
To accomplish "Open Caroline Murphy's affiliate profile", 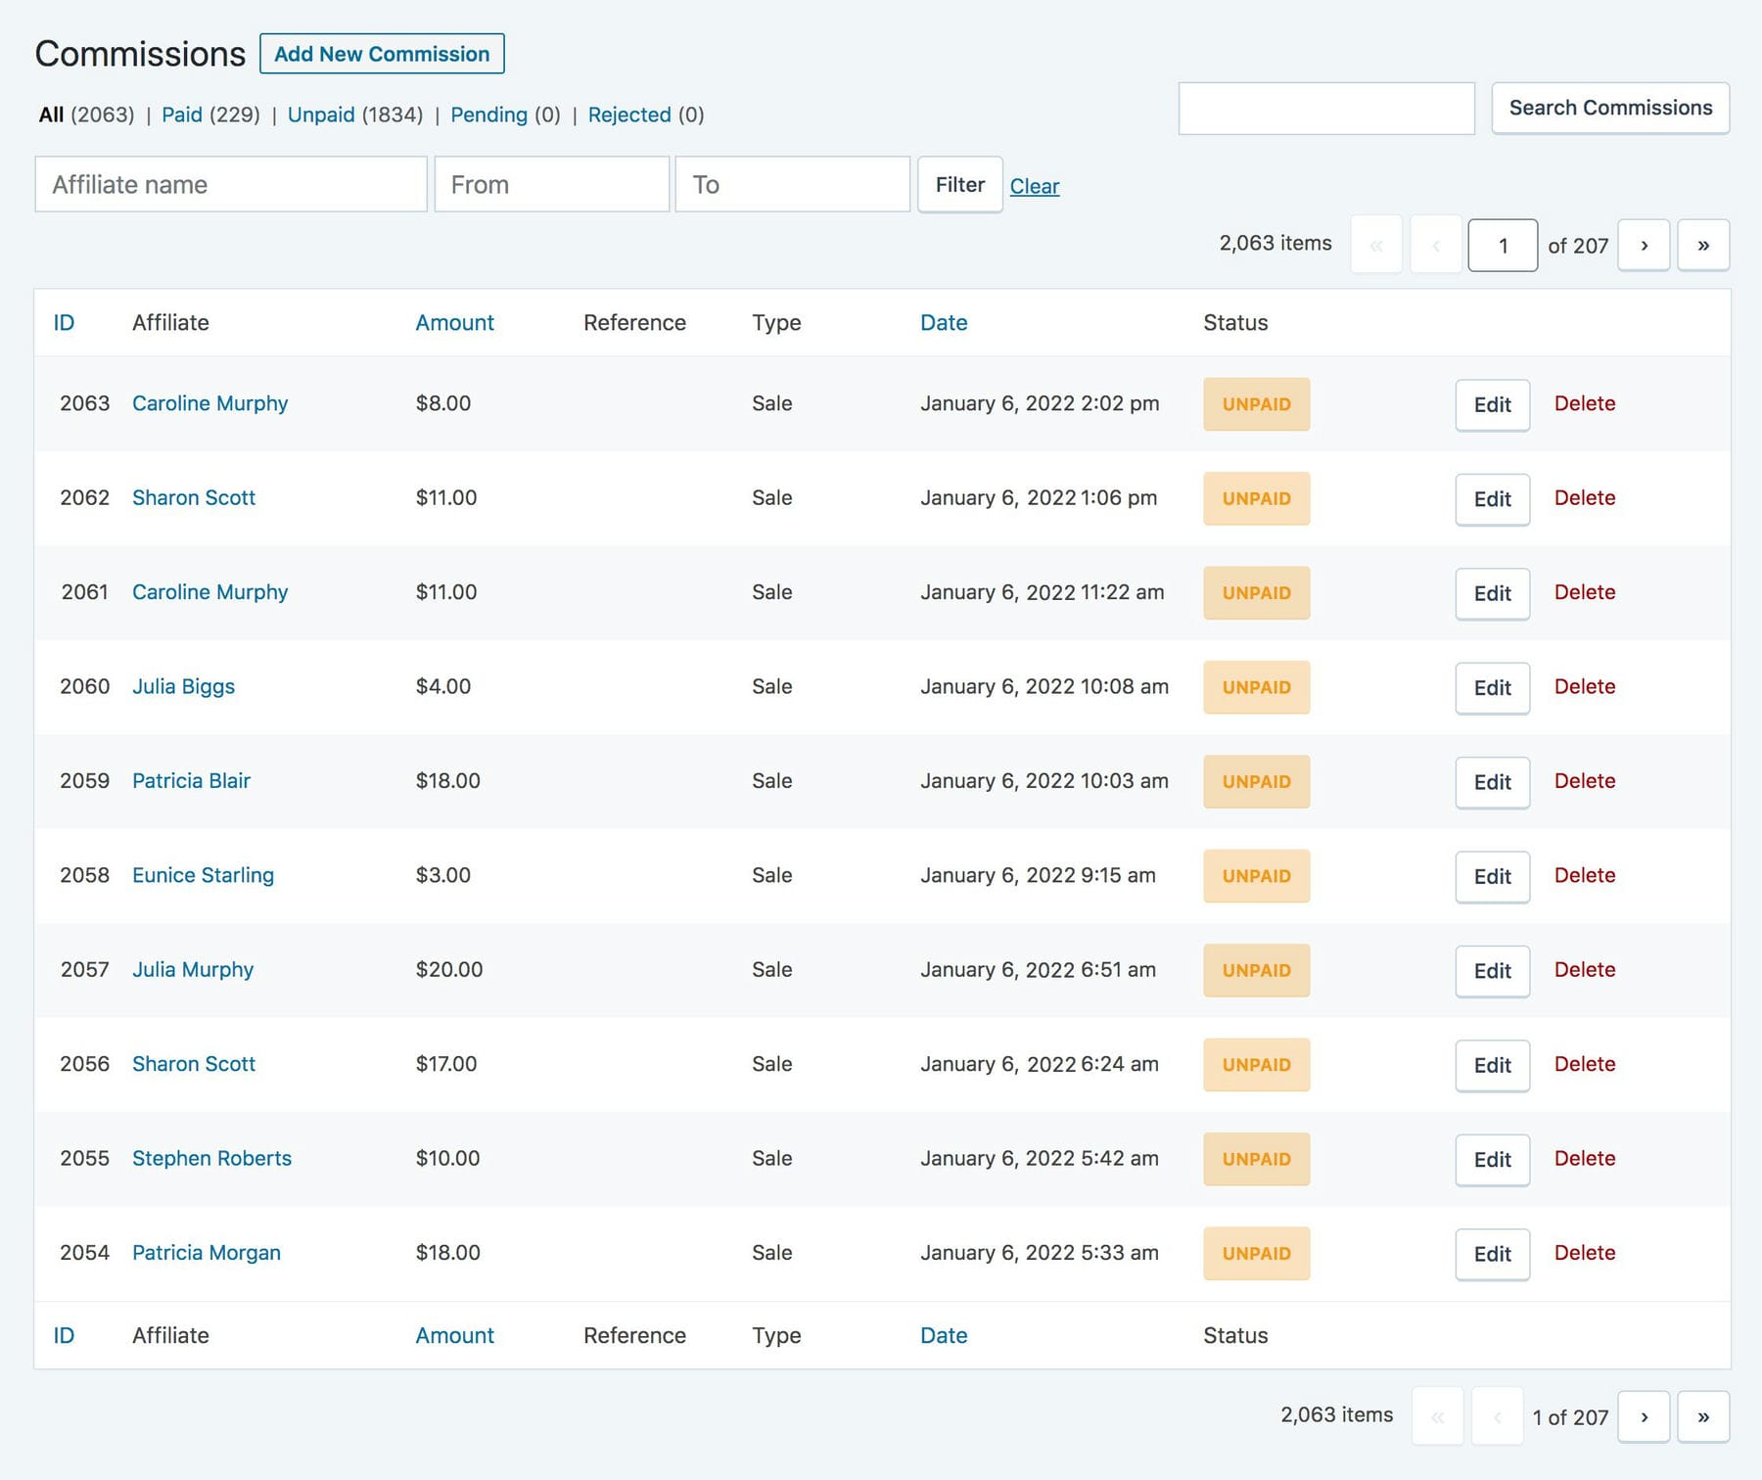I will [209, 402].
